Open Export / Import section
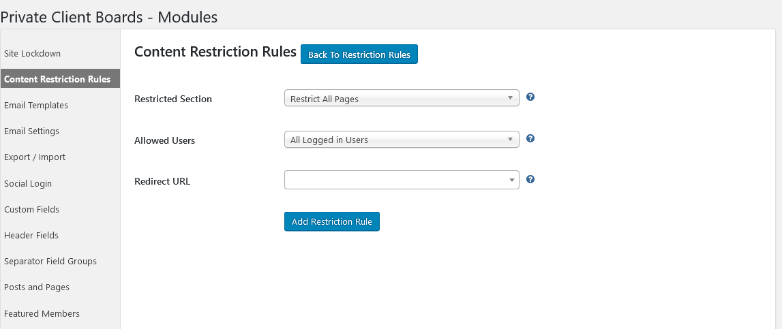782x329 pixels. (x=35, y=157)
